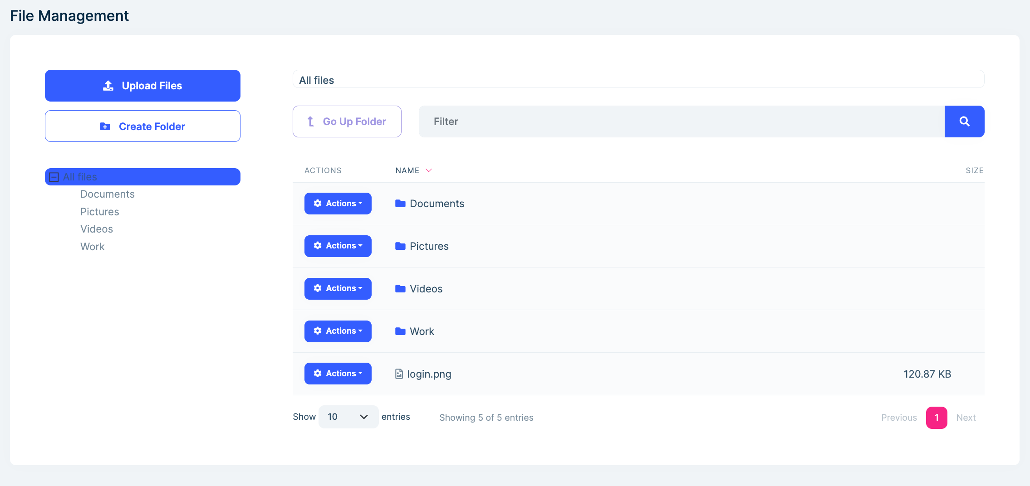
Task: Click the Upload Files button
Action: pos(142,85)
